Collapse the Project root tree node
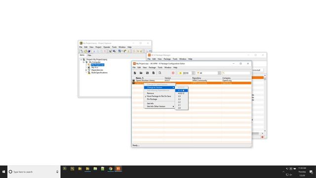Image resolution: width=316 pixels, height=178 pixels. pos(81,59)
